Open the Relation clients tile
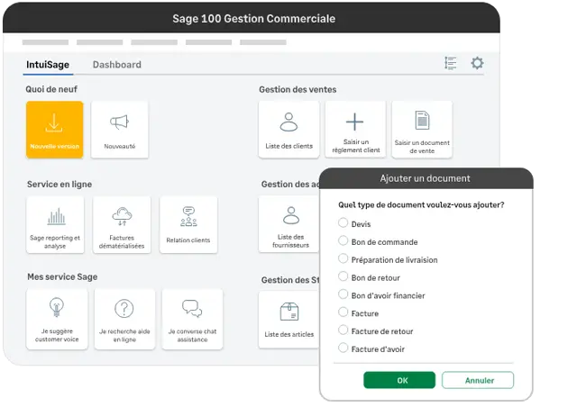 188,225
